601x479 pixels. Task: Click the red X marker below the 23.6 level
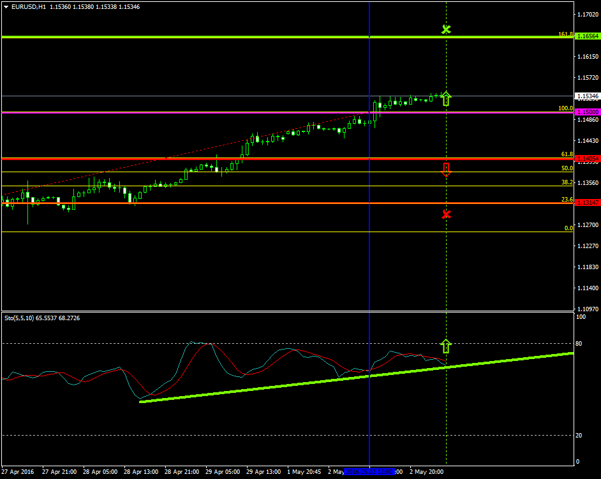[x=446, y=214]
